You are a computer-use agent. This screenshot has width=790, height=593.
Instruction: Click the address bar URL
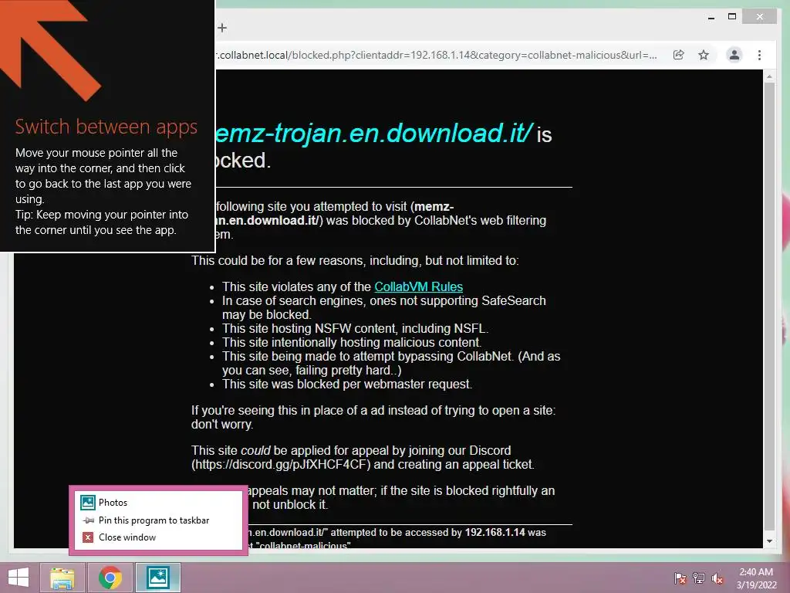coord(437,55)
